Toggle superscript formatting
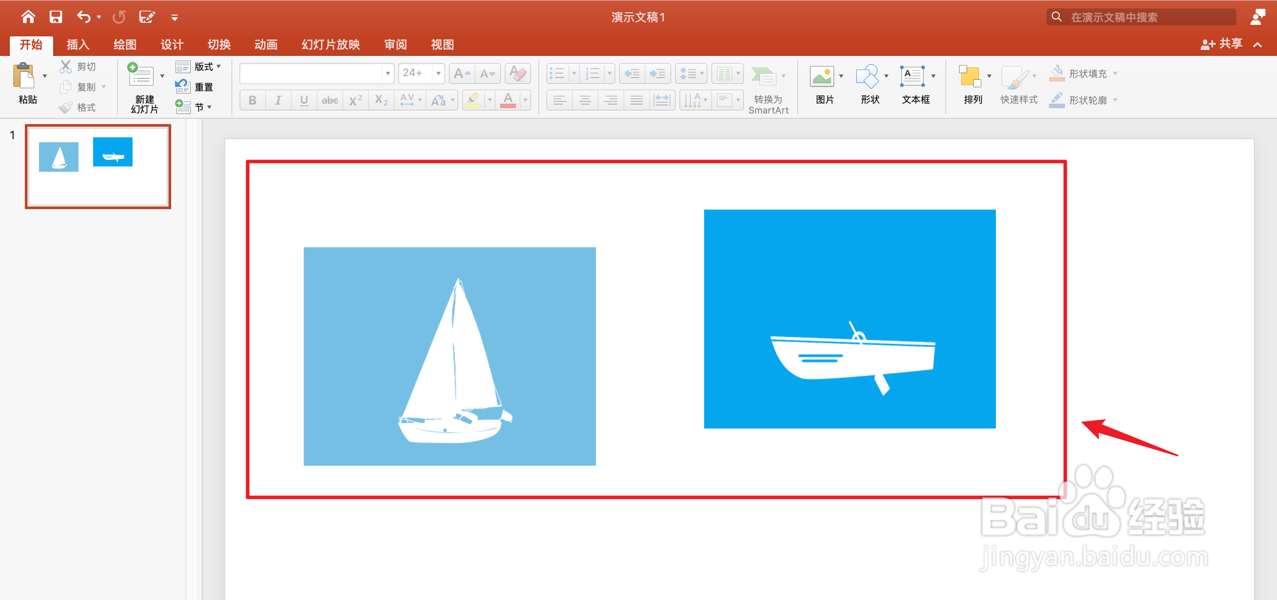 tap(356, 101)
